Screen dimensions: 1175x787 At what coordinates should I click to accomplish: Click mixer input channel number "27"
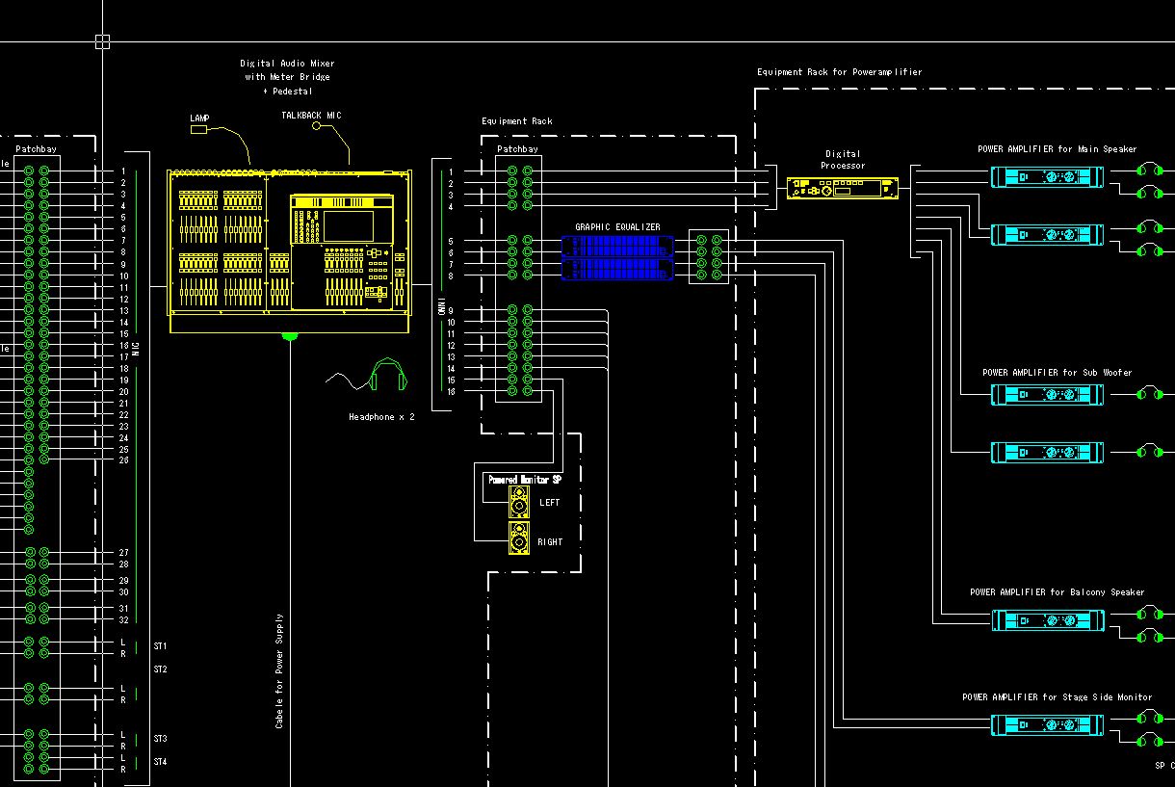123,553
